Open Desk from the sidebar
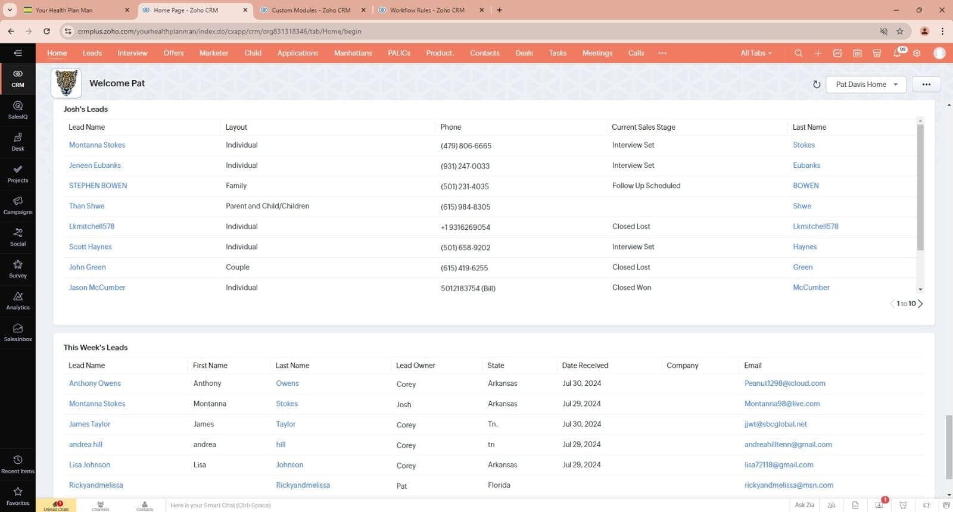Screen dimensions: 953x512 pos(18,142)
